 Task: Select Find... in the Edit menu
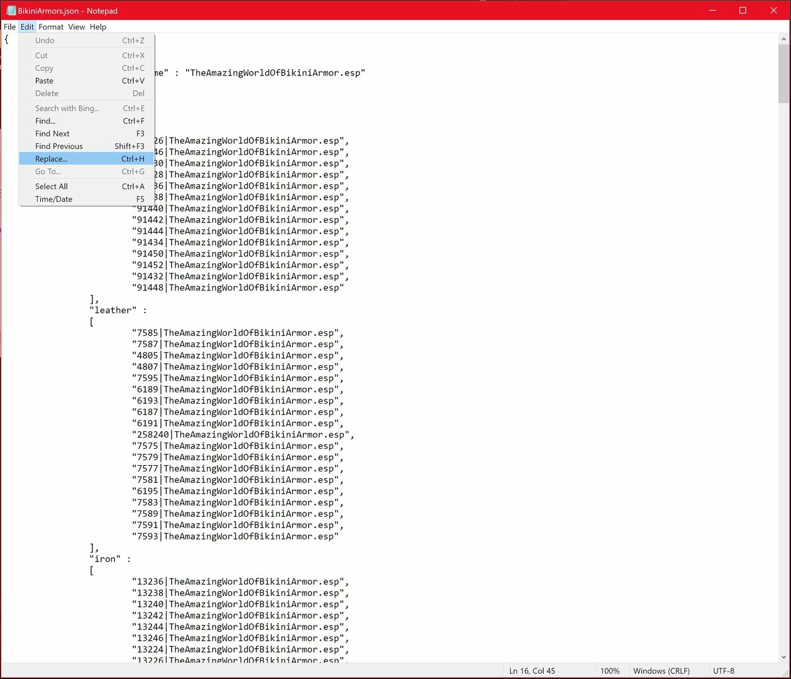pos(87,121)
